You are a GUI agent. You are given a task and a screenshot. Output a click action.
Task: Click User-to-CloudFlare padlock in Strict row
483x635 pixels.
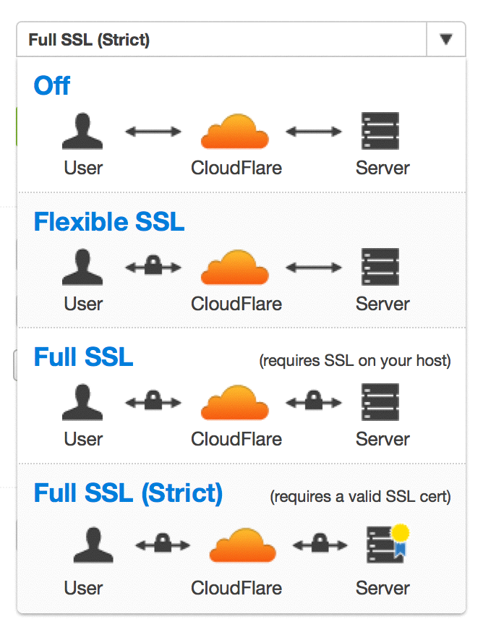coord(163,544)
